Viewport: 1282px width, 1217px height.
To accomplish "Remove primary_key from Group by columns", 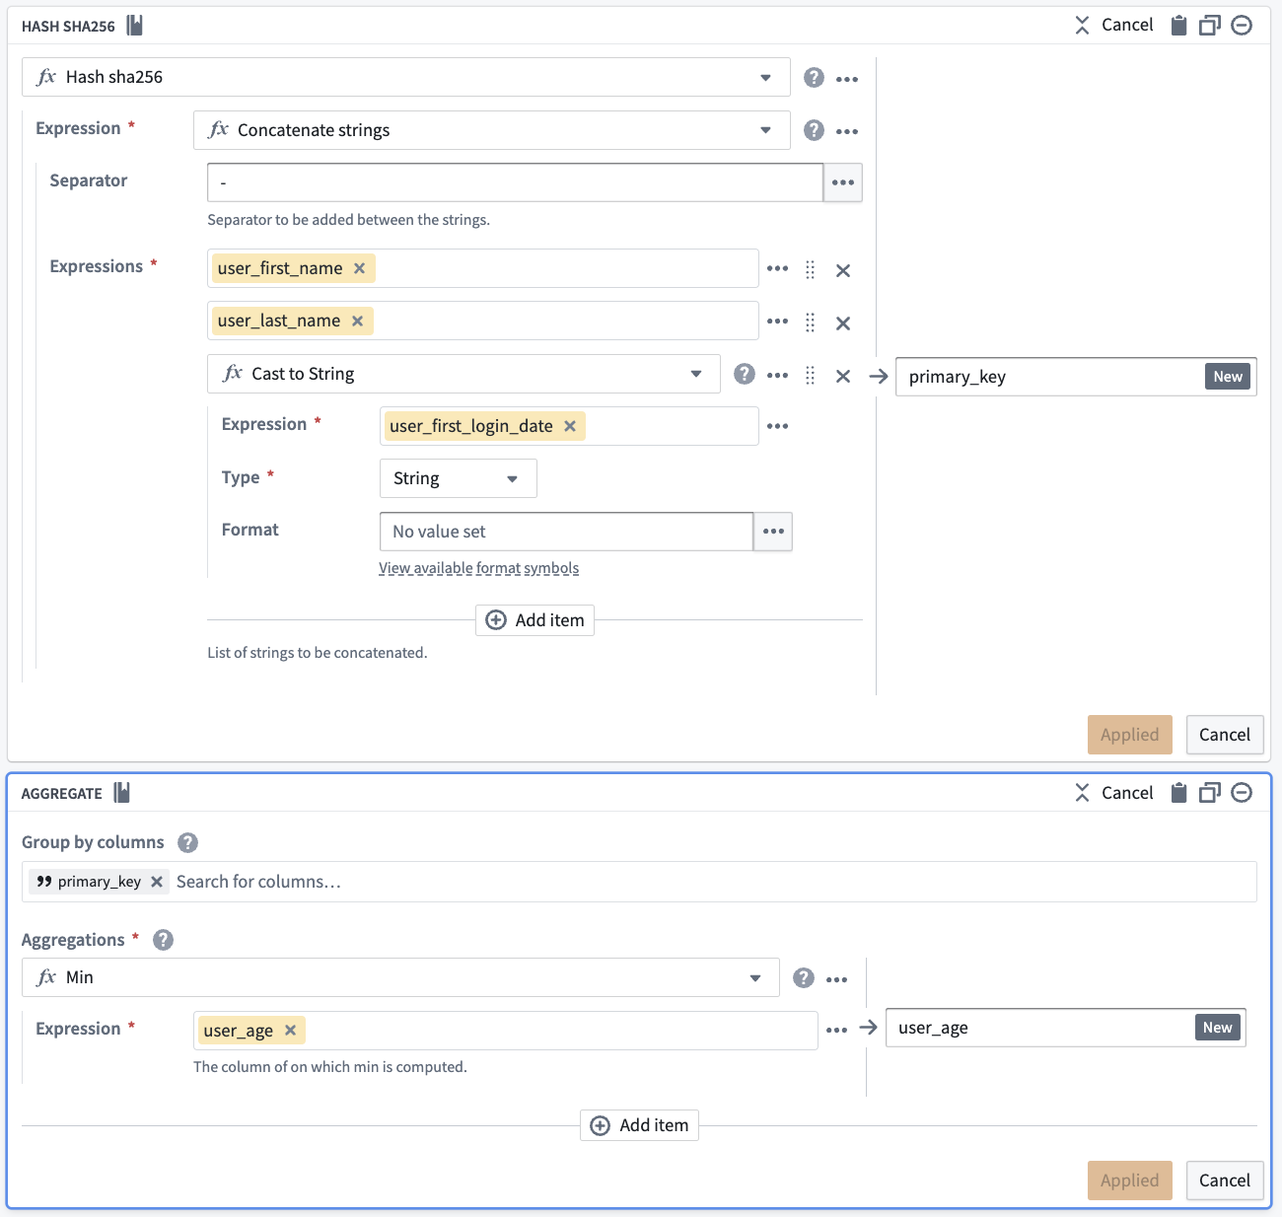I will pyautogui.click(x=157, y=882).
